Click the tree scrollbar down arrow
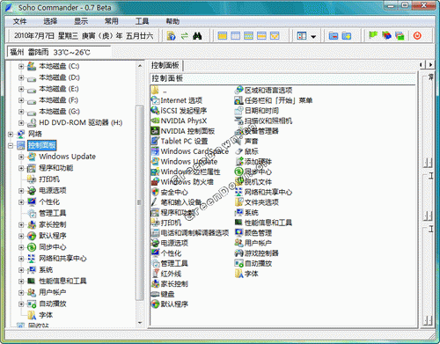 pos(140,323)
